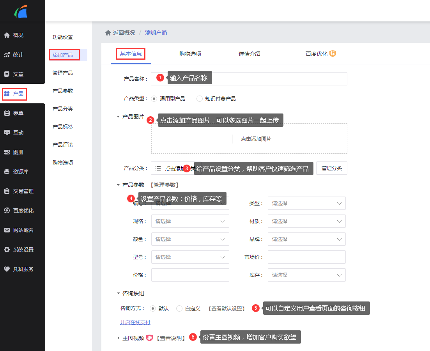Select the 通用型产品 radio button
The width and height of the screenshot is (430, 351).
[x=154, y=99]
